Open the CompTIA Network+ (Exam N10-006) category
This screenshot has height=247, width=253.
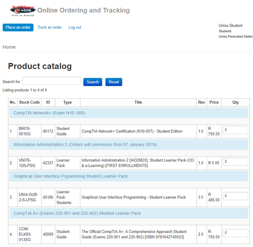coord(49,113)
